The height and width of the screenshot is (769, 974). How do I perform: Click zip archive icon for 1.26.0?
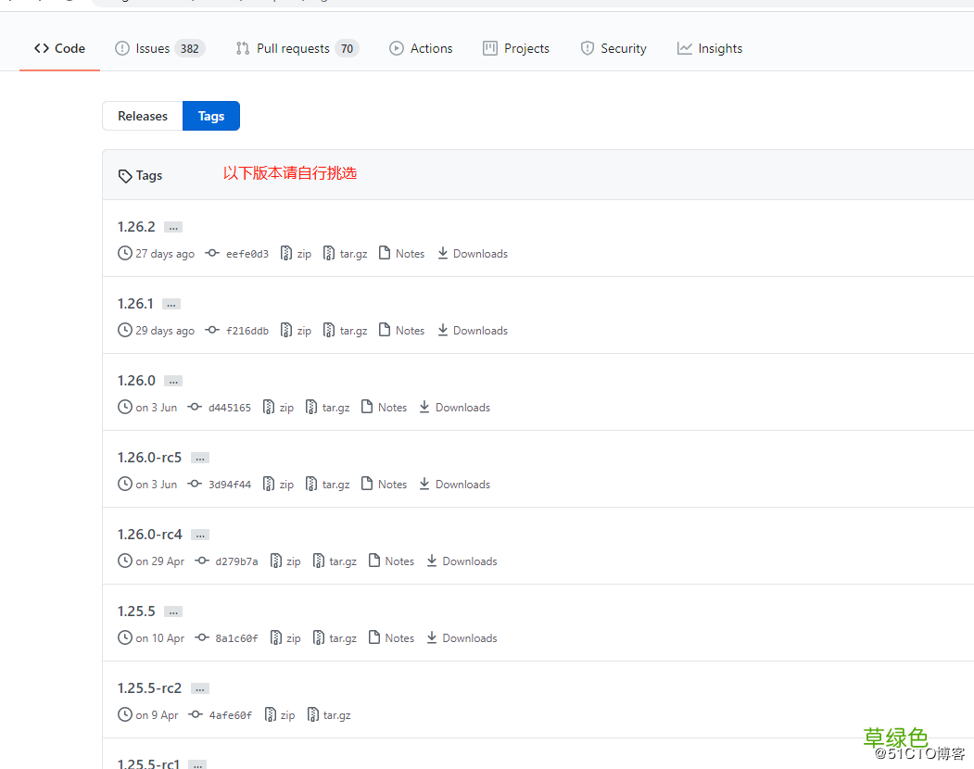[x=269, y=408]
